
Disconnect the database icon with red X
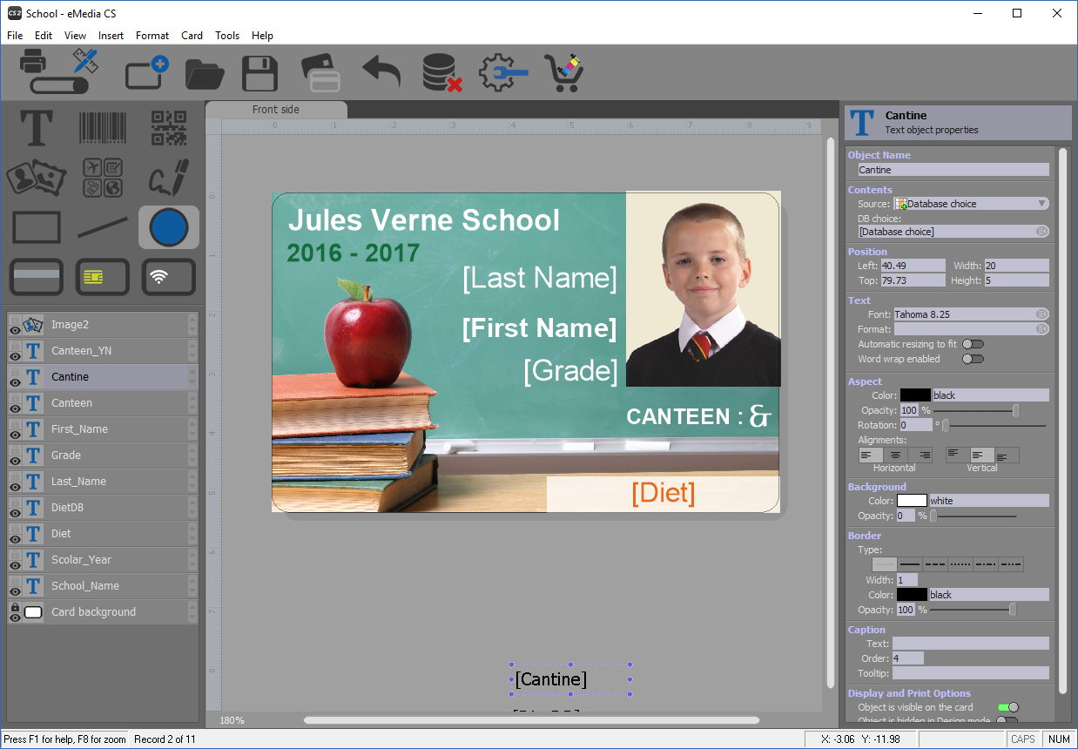(441, 73)
